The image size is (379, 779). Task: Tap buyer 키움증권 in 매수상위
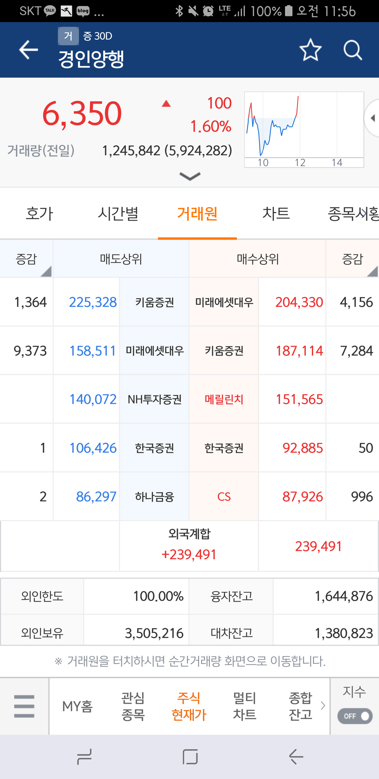[x=224, y=351]
